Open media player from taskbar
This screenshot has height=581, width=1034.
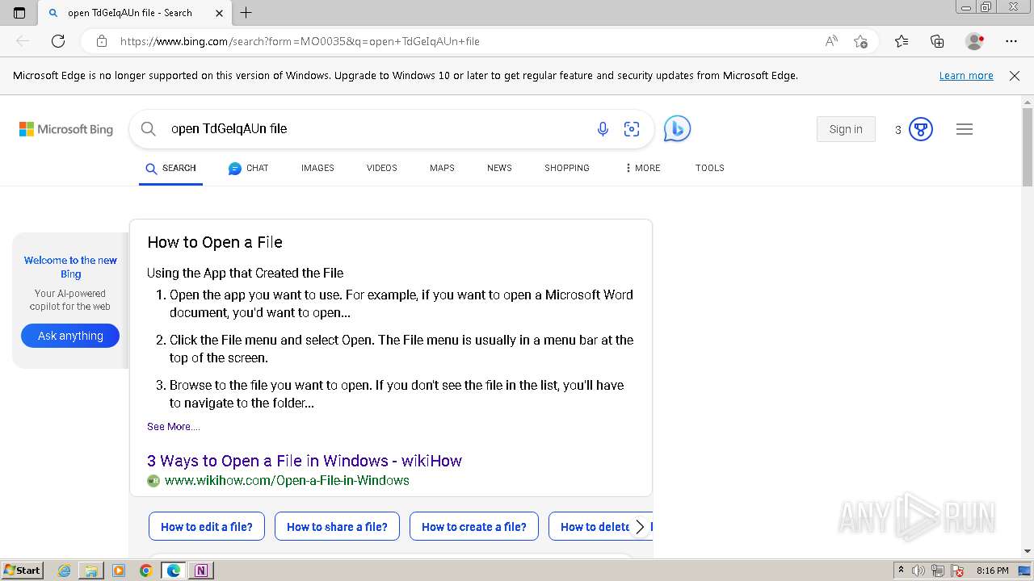tap(119, 571)
